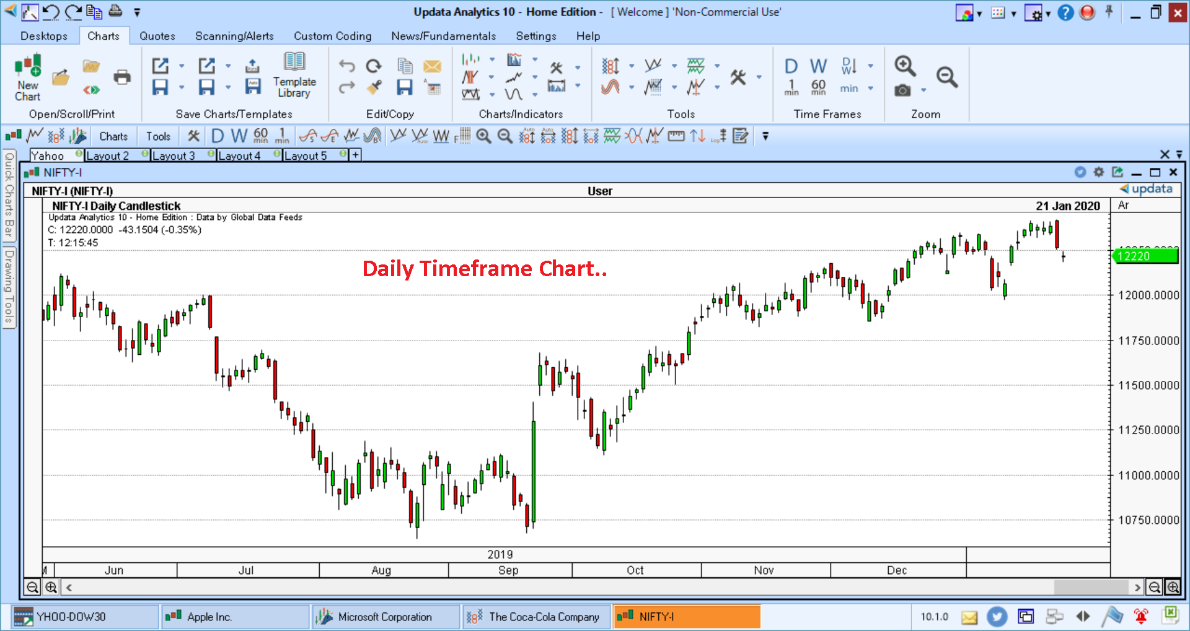
Task: Toggle the Log scale icon in quick toolbar
Action: pos(719,136)
